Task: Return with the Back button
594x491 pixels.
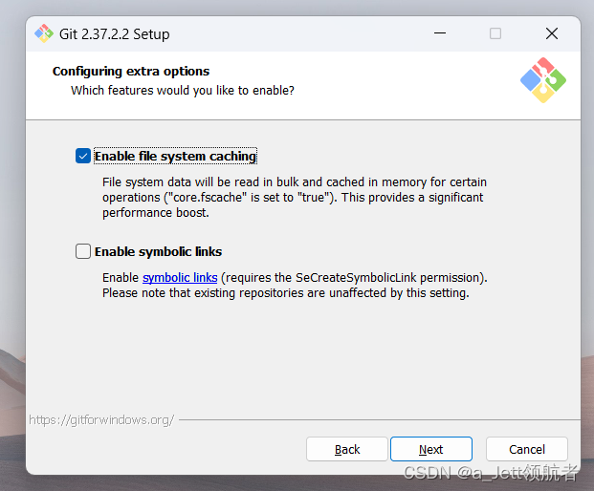Action: 347,449
